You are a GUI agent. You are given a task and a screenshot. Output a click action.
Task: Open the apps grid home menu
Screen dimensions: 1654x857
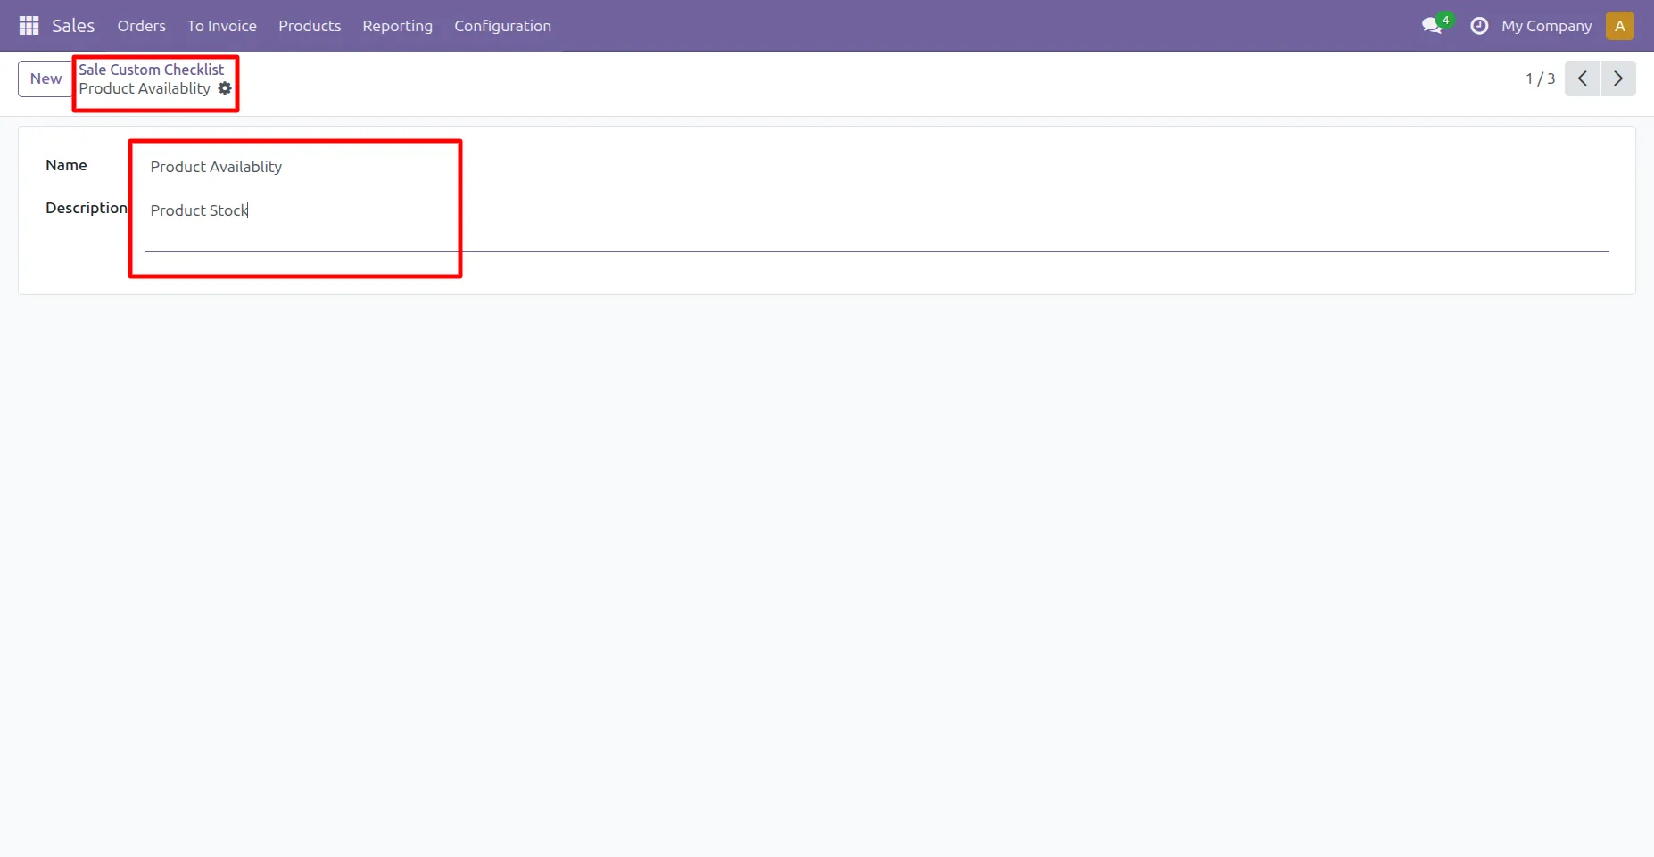(29, 26)
